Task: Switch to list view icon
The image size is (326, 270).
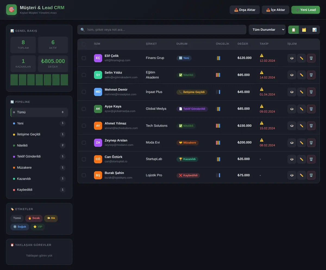Action: pos(293,30)
